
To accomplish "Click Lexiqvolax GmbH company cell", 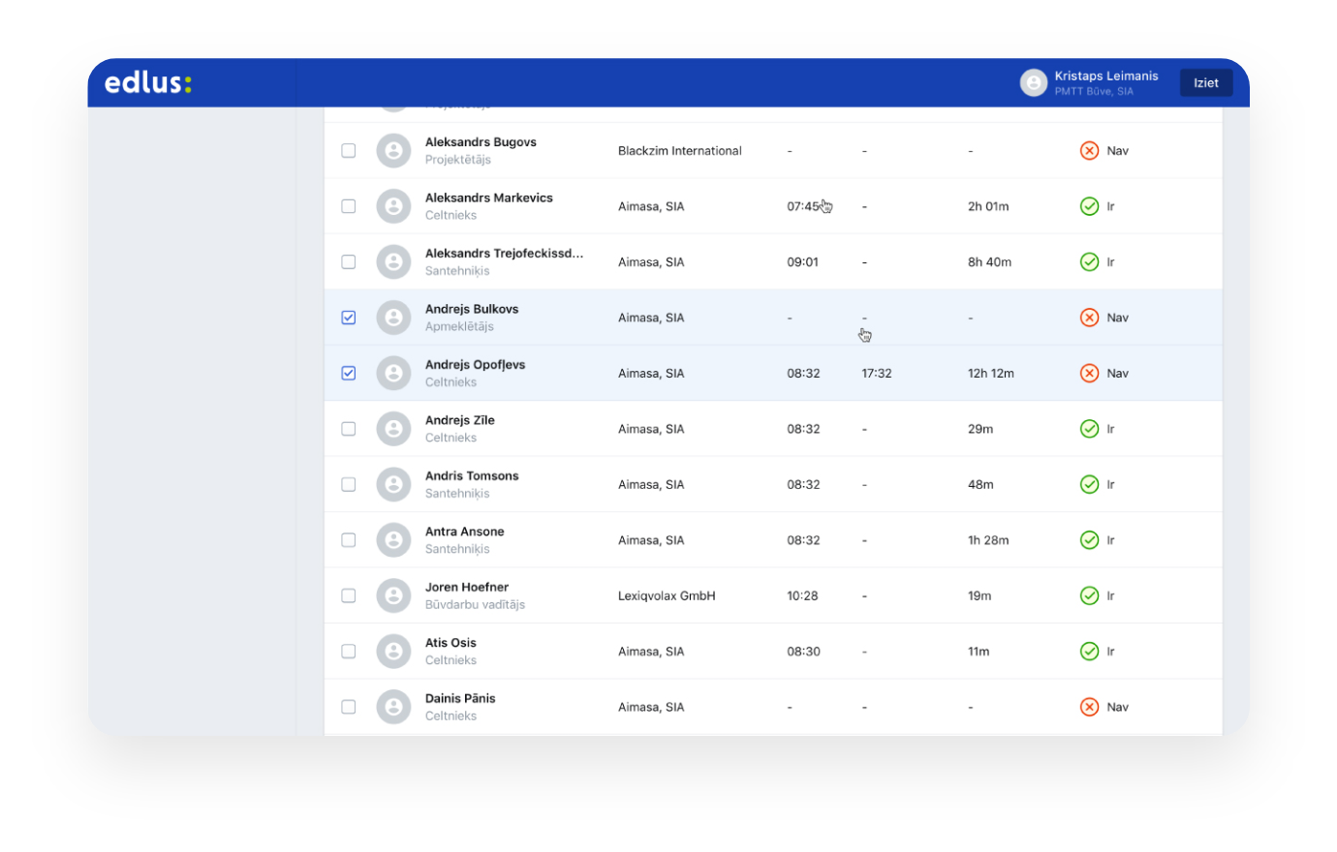I will [667, 596].
